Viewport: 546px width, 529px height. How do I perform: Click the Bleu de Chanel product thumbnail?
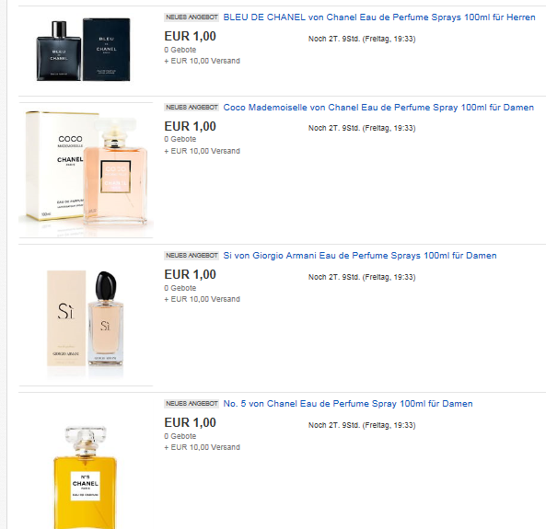[84, 51]
